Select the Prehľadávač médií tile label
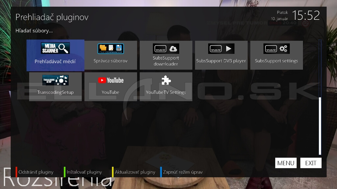This screenshot has height=189, width=337. (x=55, y=61)
